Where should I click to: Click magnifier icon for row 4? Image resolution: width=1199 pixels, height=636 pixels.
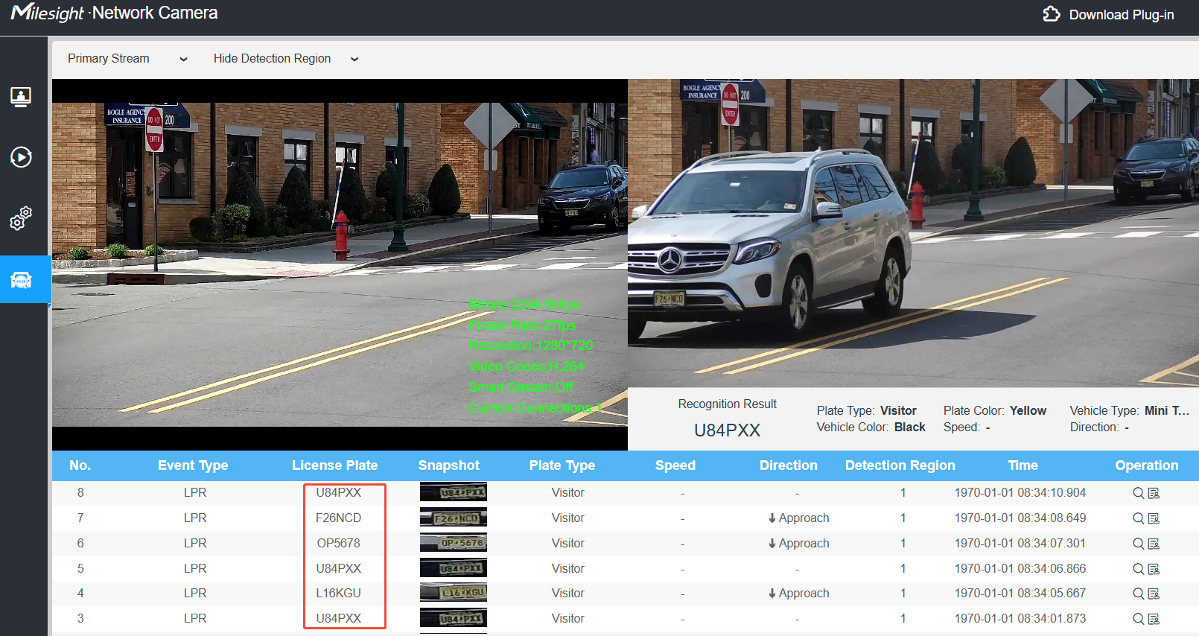1138,594
